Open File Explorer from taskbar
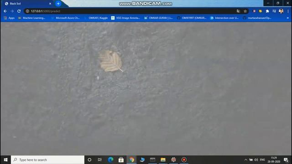This screenshot has width=292, height=164. pyautogui.click(x=163, y=160)
